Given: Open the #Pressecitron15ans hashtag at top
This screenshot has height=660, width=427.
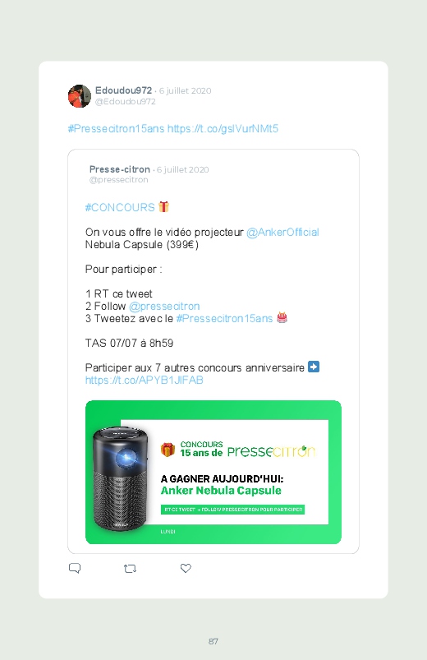Looking at the screenshot, I should [x=116, y=128].
